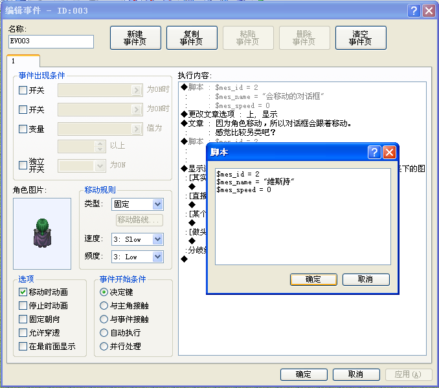Click 确定 at bottom of event editor
The height and width of the screenshot is (388, 439).
point(304,374)
